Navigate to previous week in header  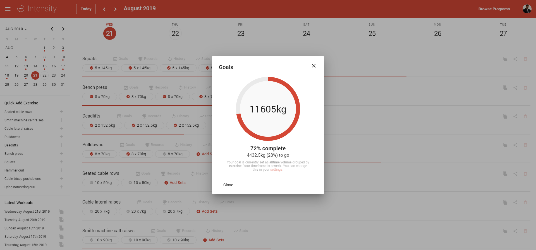click(x=104, y=9)
